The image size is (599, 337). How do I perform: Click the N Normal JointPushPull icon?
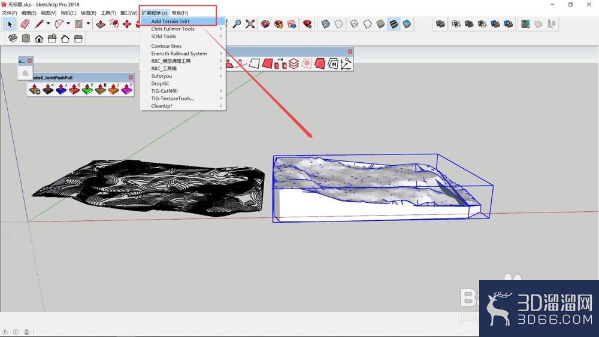tap(101, 89)
